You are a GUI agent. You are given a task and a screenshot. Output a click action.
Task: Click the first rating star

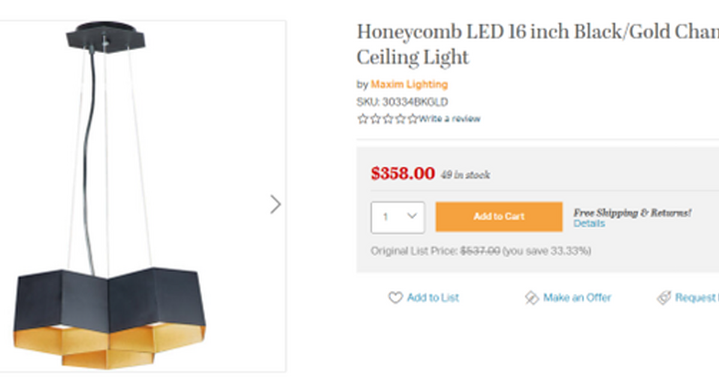point(361,118)
